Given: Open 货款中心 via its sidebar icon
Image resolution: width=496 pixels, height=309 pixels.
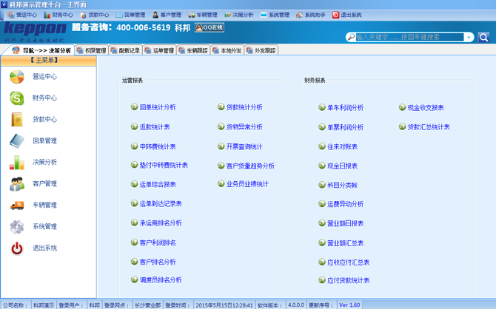Looking at the screenshot, I should pos(17,120).
